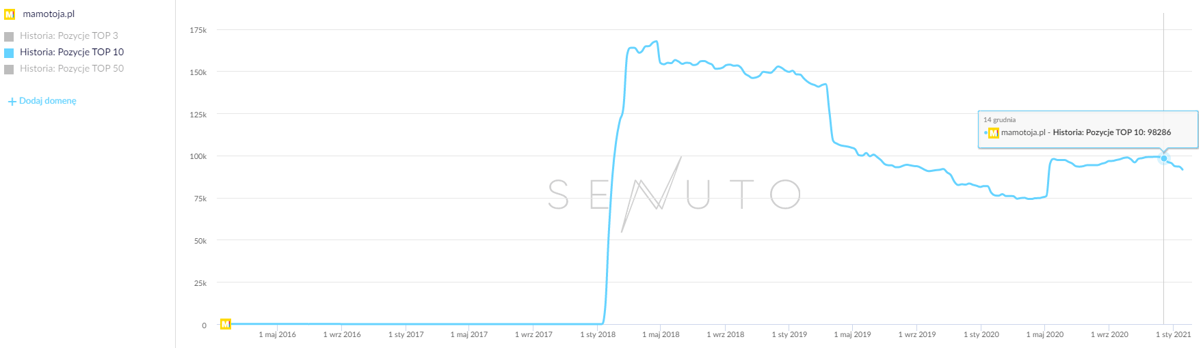Click the yellow M icon inside the tooltip
This screenshot has height=348, width=1203.
(994, 133)
